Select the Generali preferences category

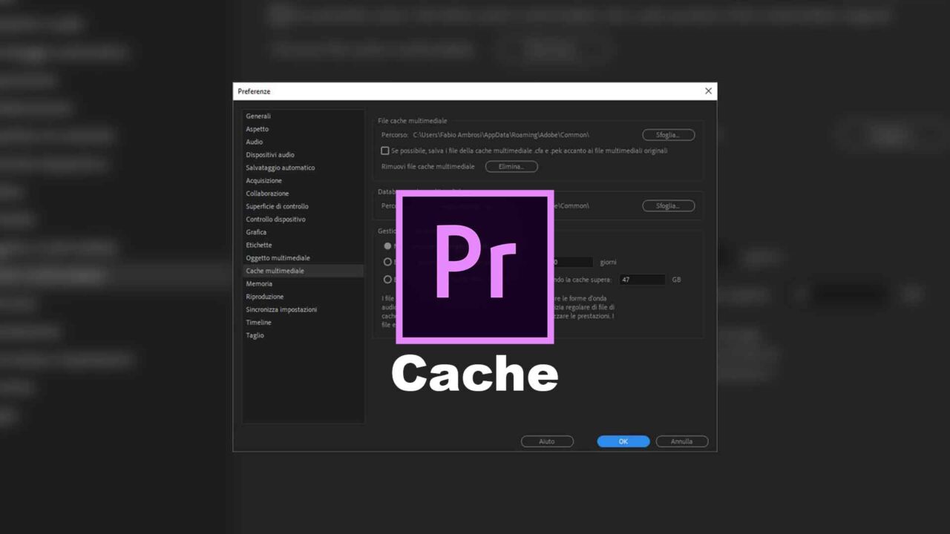259,116
